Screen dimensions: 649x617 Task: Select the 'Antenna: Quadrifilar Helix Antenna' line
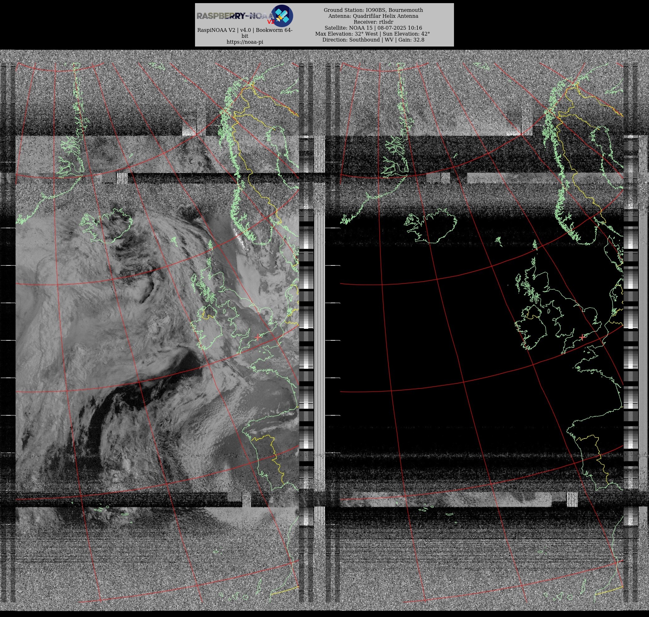coord(373,16)
